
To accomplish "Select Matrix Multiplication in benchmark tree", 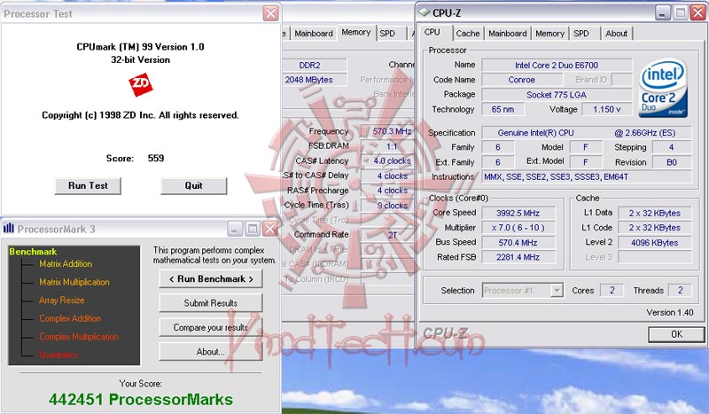I will tap(74, 282).
